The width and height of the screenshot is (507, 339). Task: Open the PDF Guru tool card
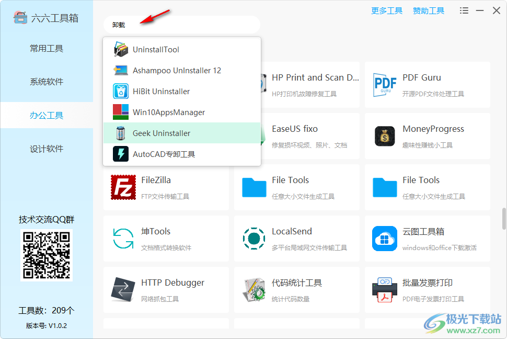click(428, 85)
